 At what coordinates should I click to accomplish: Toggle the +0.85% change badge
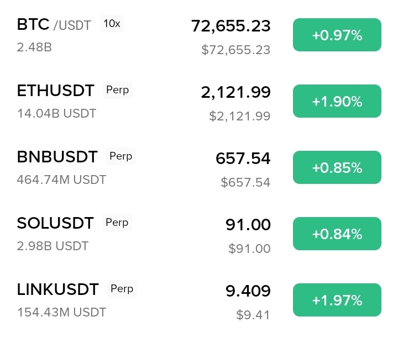(x=337, y=167)
